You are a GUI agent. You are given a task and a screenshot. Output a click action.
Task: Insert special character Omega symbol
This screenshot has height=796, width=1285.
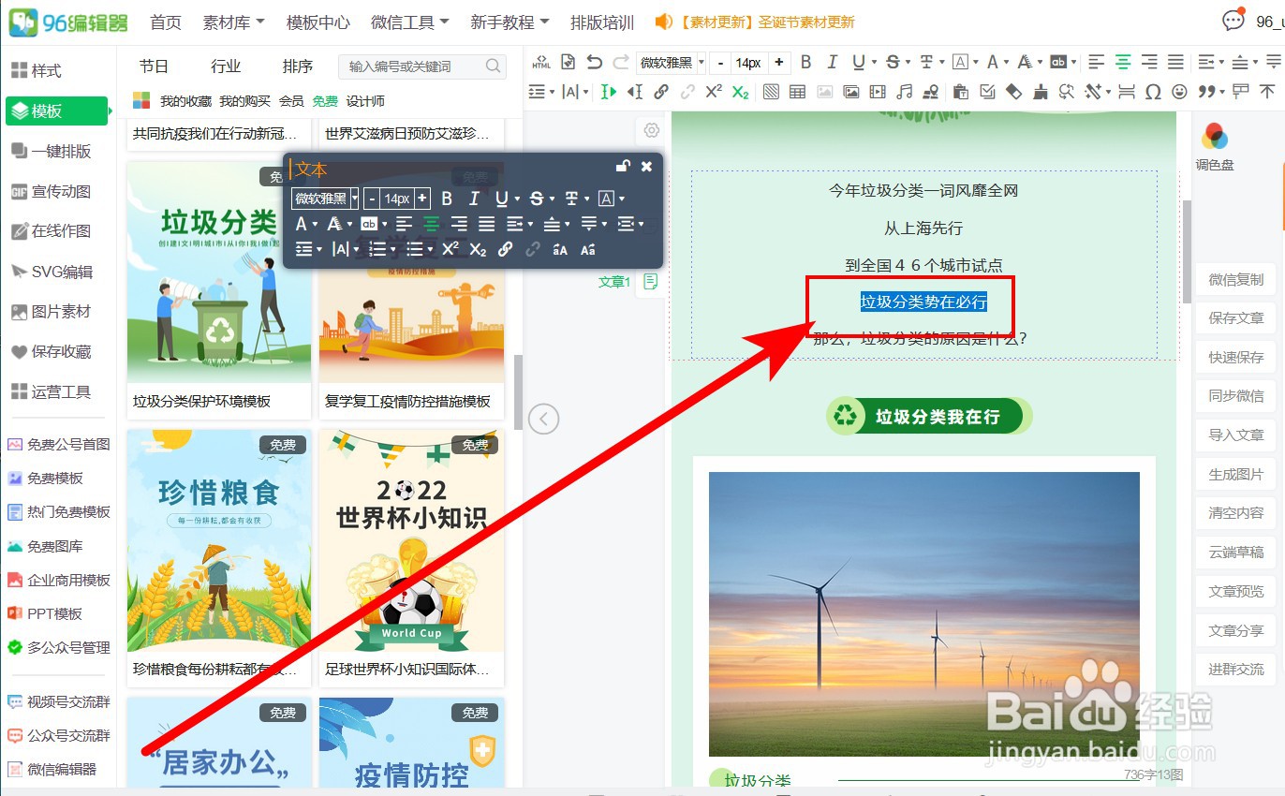(1153, 92)
